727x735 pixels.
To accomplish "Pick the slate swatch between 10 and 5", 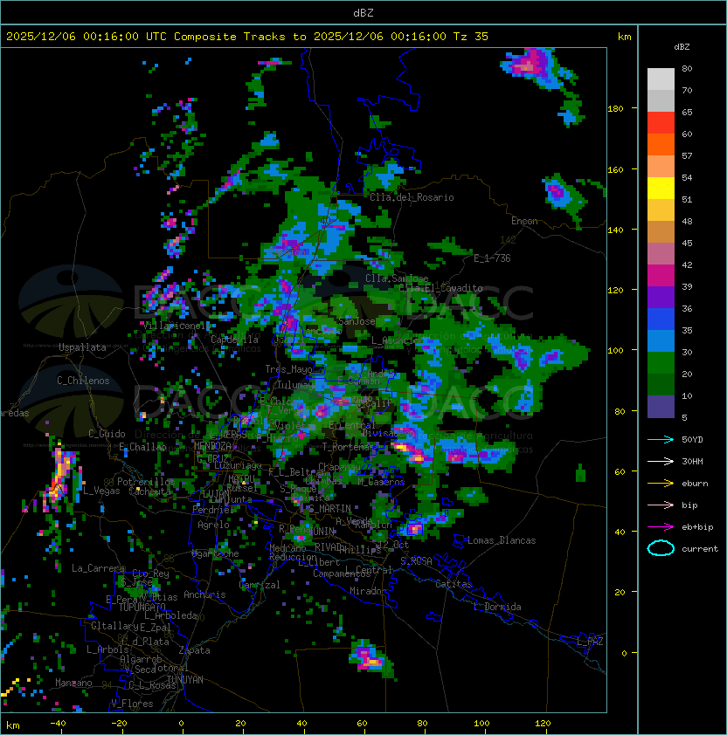I will pyautogui.click(x=661, y=407).
